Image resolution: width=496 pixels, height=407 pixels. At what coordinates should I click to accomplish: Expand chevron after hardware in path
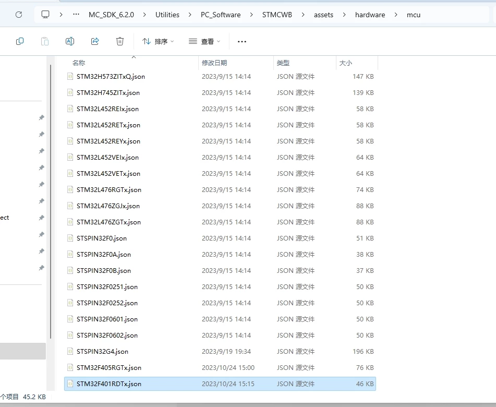coord(396,15)
